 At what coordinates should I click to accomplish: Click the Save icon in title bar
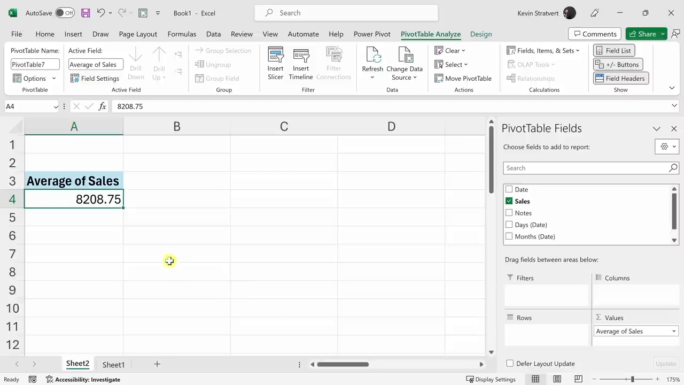click(x=85, y=13)
